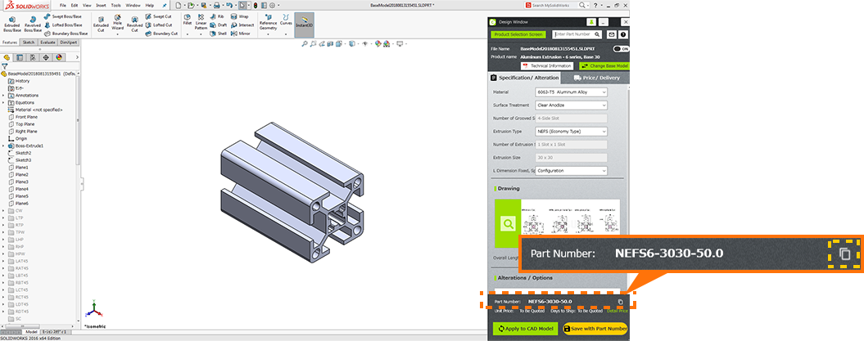The image size is (864, 341).
Task: Click the Draft tool
Action: 219,25
